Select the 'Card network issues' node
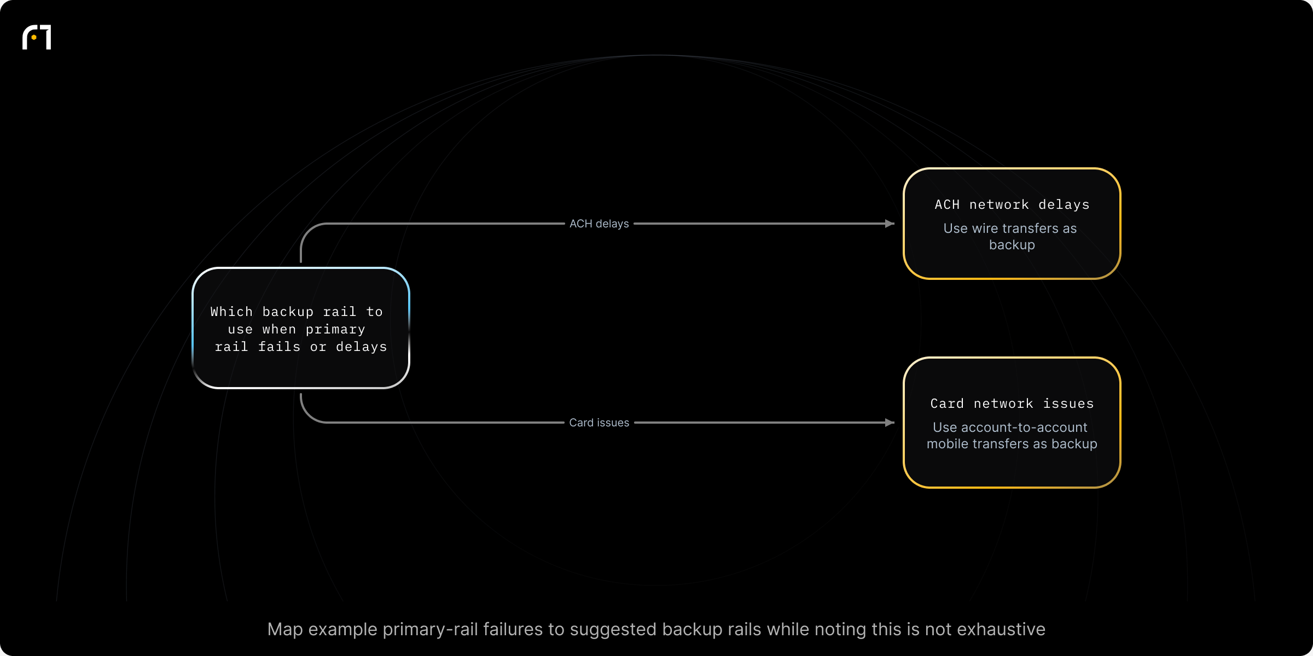The width and height of the screenshot is (1313, 656). tap(1012, 423)
